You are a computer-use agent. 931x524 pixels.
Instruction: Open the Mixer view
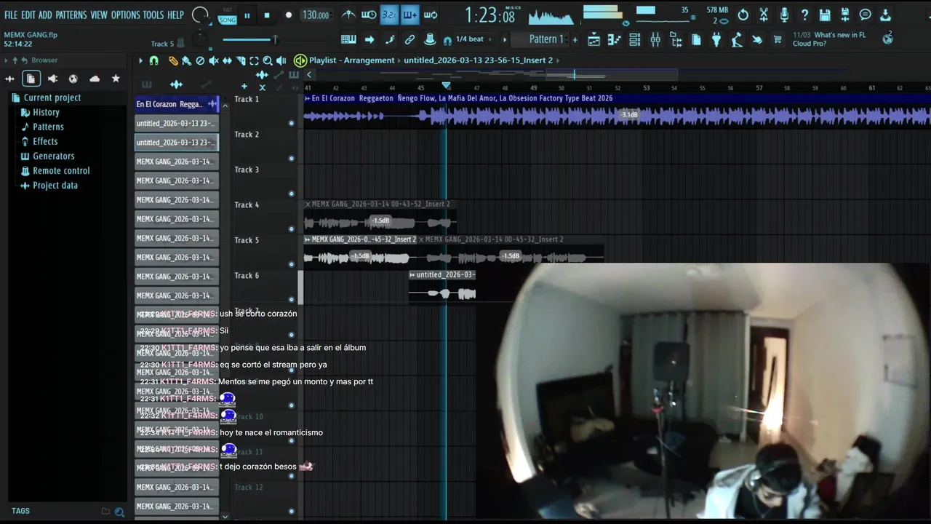click(x=655, y=39)
